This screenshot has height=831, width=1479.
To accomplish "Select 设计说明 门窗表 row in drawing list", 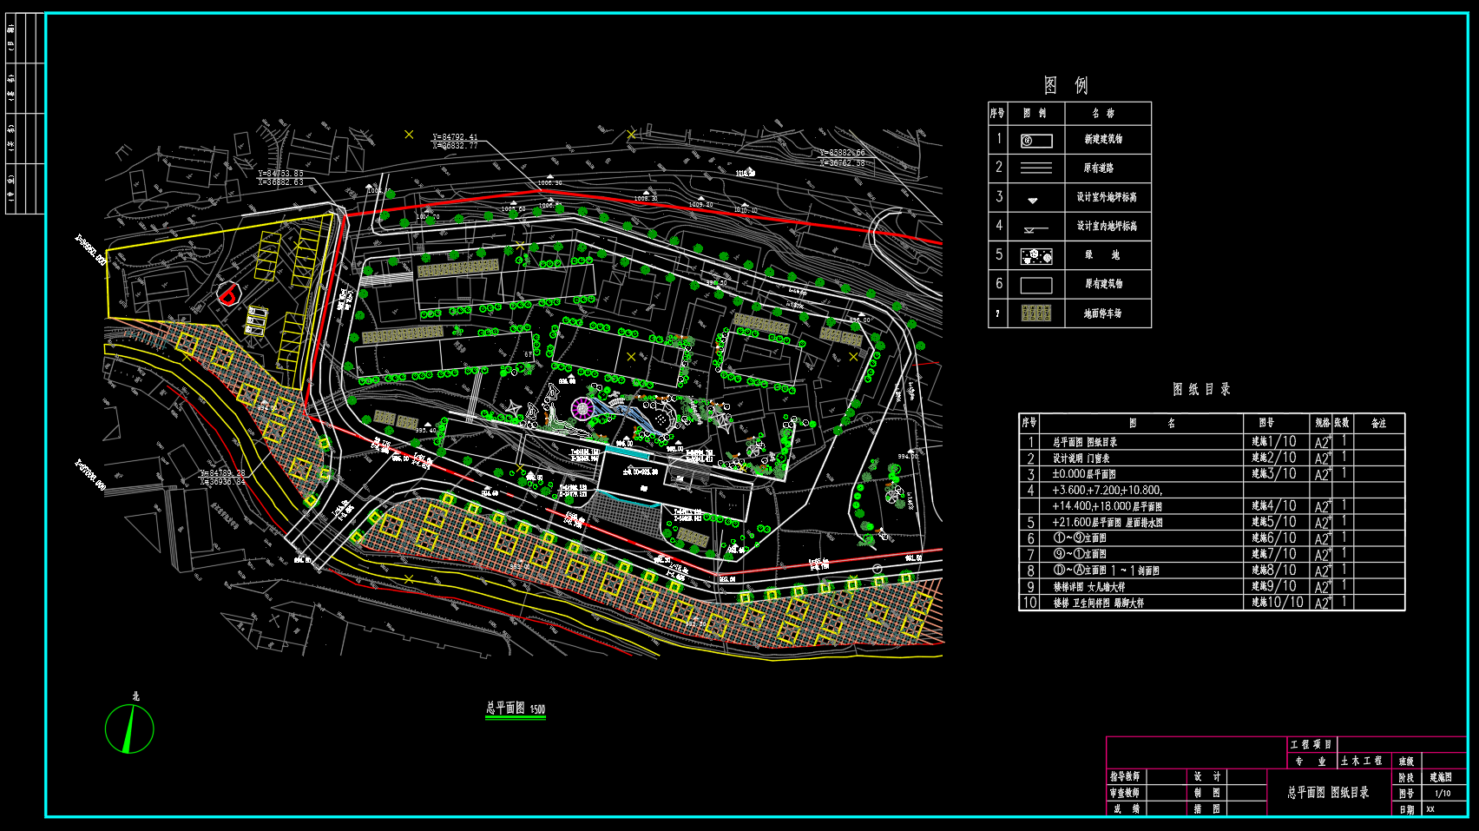I will 1081,458.
